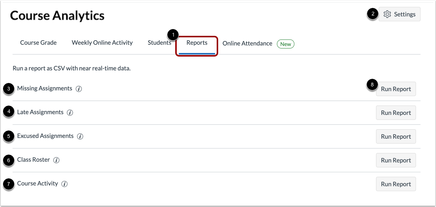Show info tooltip for Course Activity
436x207 pixels.
tap(64, 184)
